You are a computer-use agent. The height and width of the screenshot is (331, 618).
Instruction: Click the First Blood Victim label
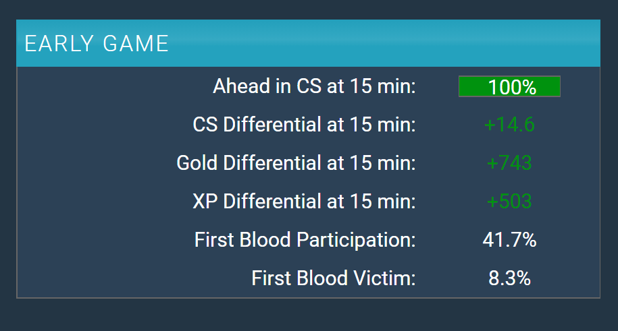click(334, 278)
